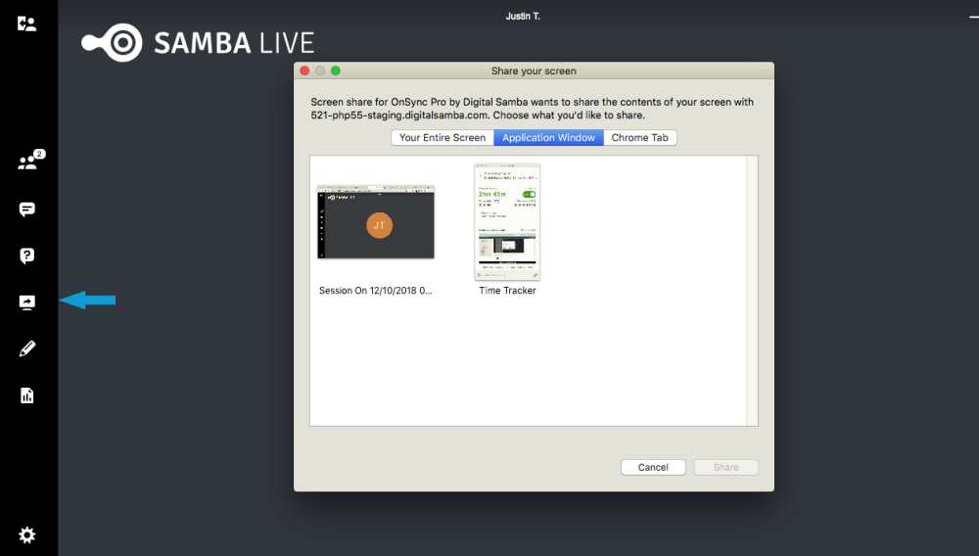
Task: Select the Application Window tab
Action: pos(548,137)
